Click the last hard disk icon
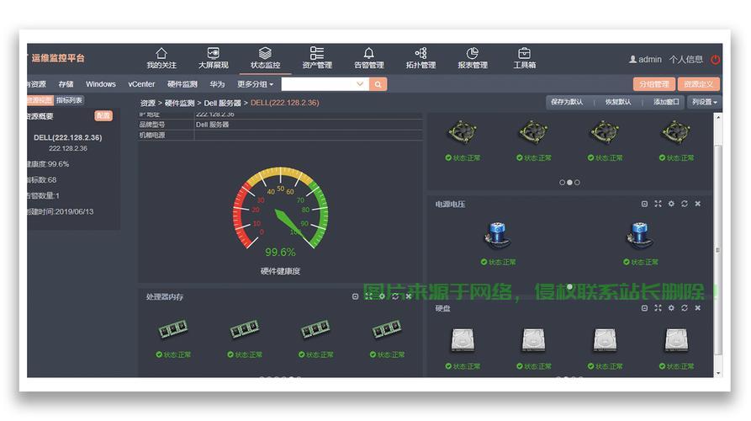Image resolution: width=751 pixels, height=421 pixels. click(676, 339)
